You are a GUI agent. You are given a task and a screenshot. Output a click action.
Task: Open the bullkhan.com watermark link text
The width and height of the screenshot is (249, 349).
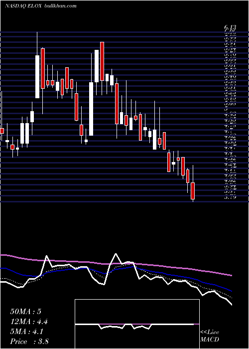click(60, 6)
